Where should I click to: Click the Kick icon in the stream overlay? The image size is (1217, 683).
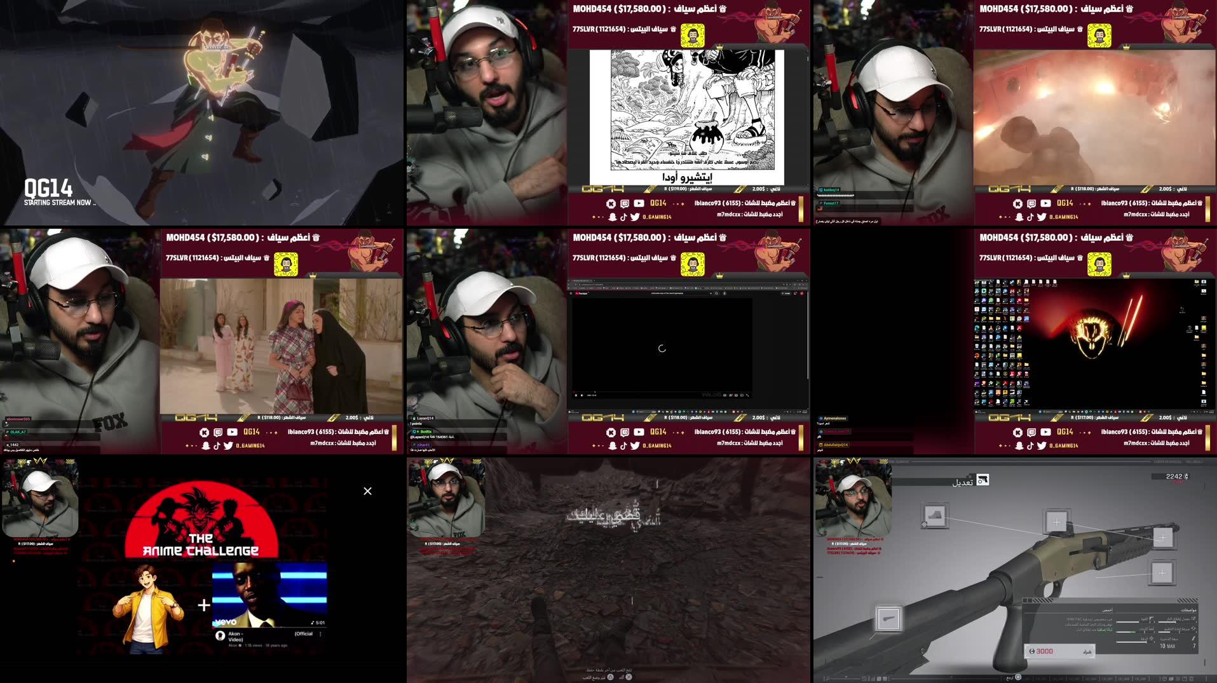pyautogui.click(x=611, y=203)
